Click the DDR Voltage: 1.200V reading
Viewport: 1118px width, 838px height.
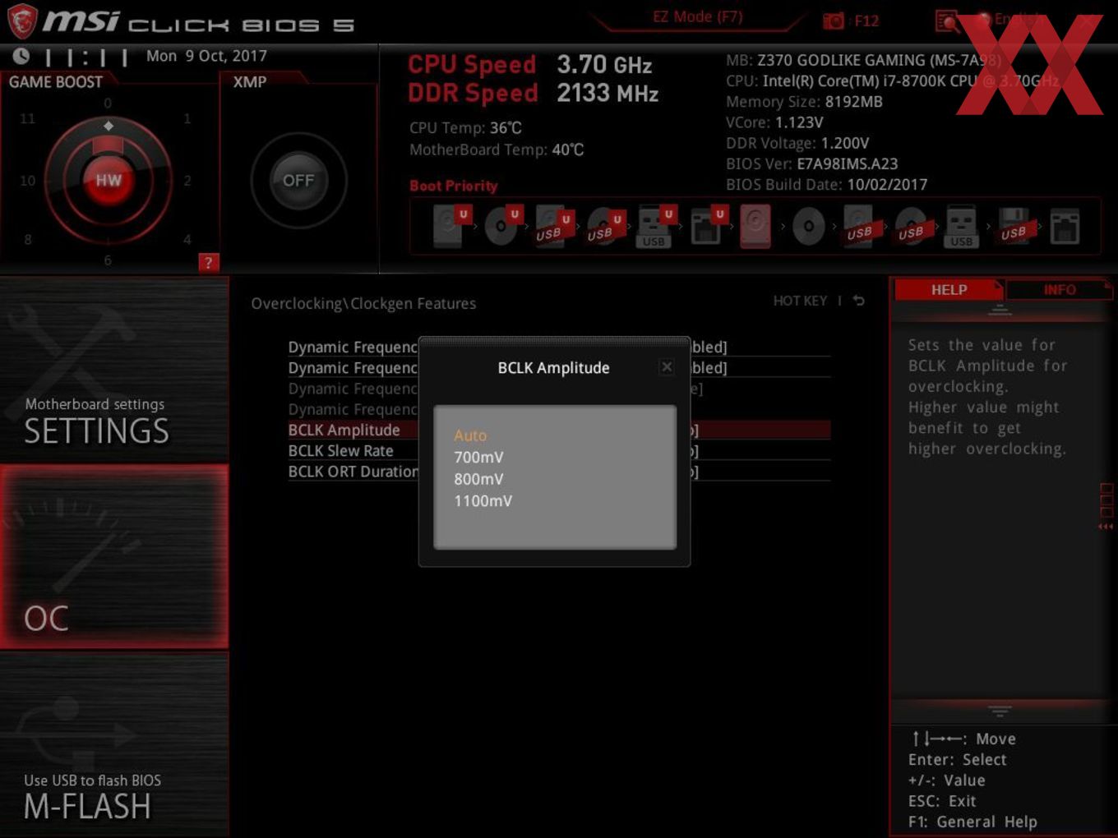pos(797,143)
